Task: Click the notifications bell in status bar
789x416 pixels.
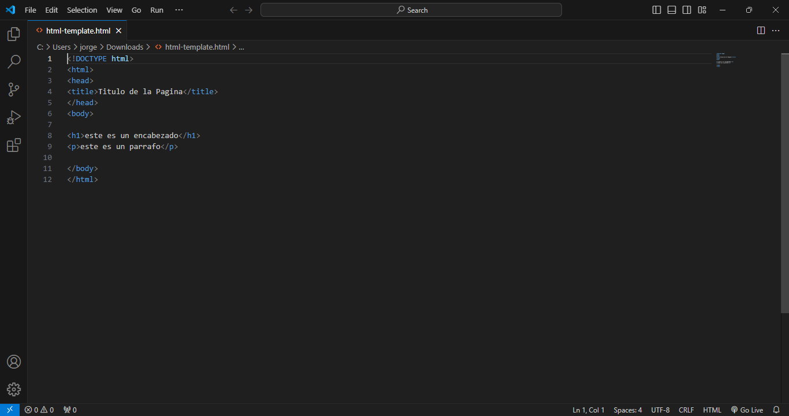Action: click(776, 410)
